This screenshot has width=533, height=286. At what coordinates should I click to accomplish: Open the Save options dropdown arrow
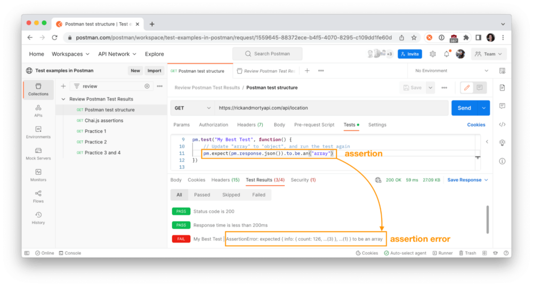(430, 88)
